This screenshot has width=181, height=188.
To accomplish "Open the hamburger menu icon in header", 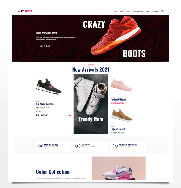I will click(x=162, y=11).
